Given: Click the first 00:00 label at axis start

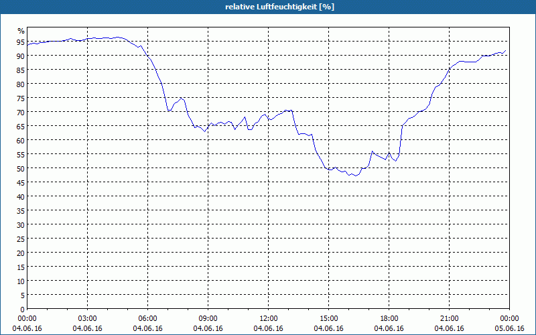Looking at the screenshot, I should [x=27, y=319].
